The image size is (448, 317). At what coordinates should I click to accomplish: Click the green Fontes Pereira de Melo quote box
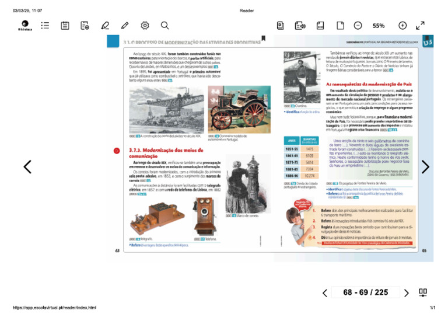tap(369, 158)
